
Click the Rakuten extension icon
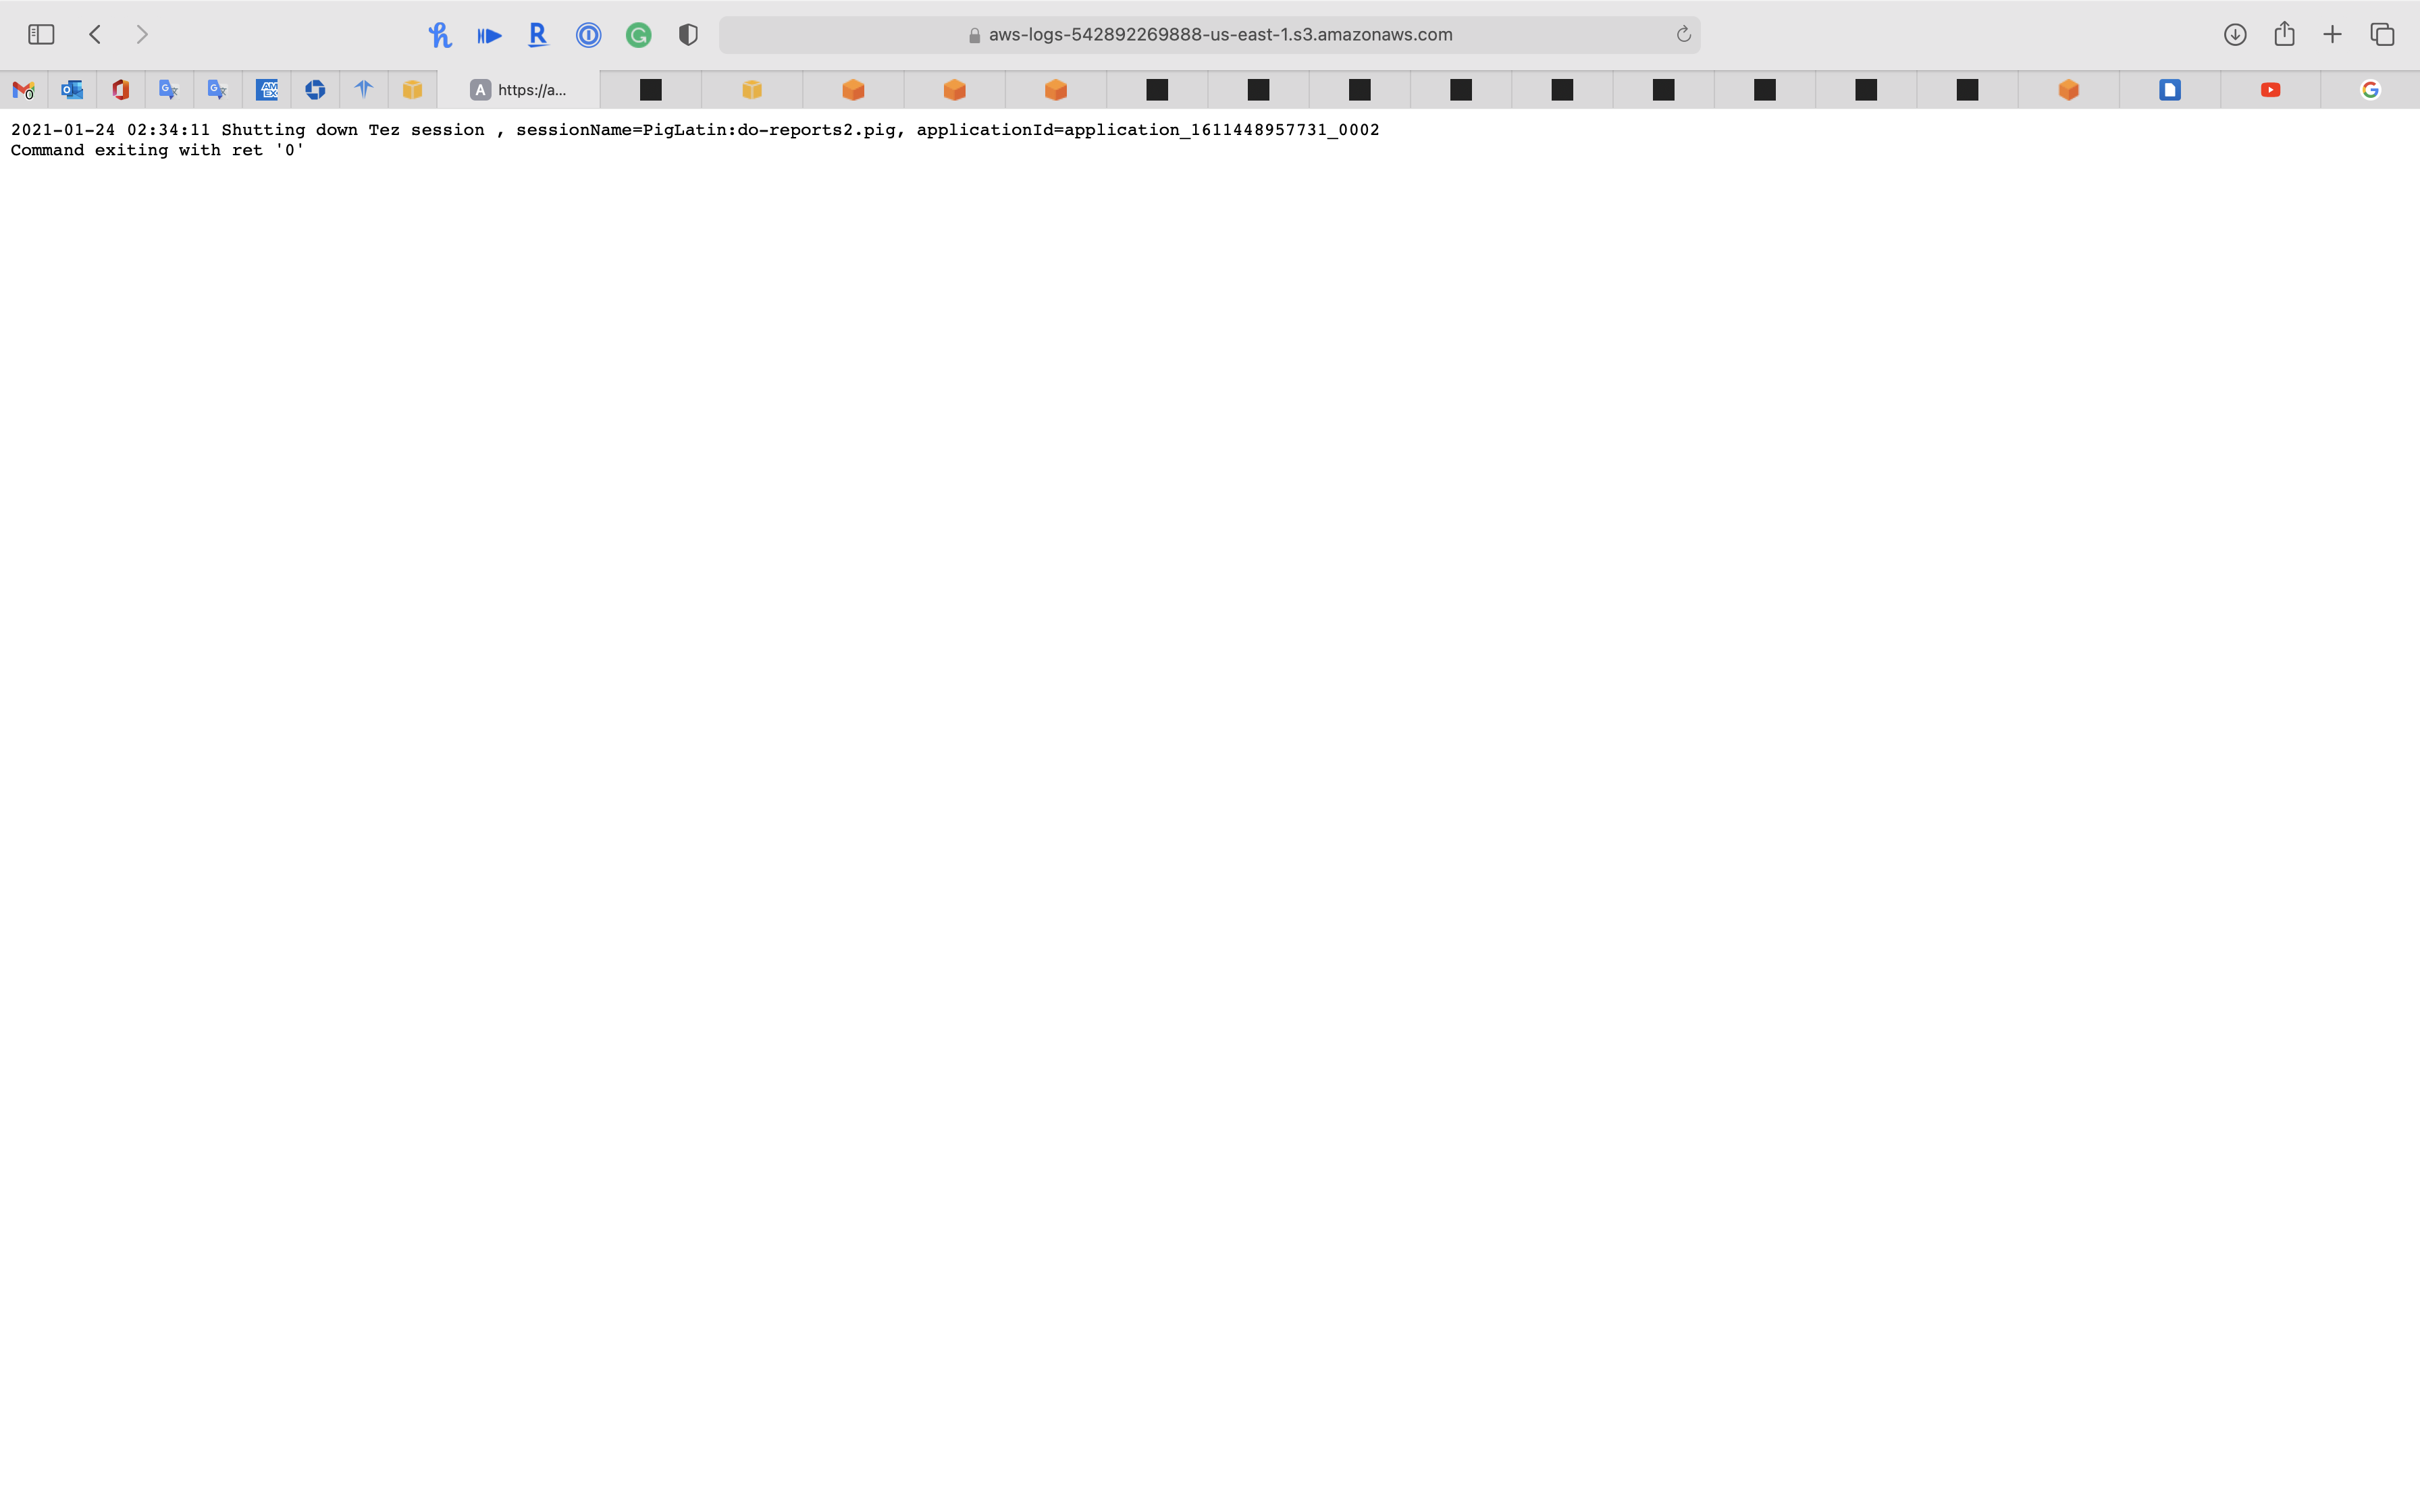click(x=538, y=35)
